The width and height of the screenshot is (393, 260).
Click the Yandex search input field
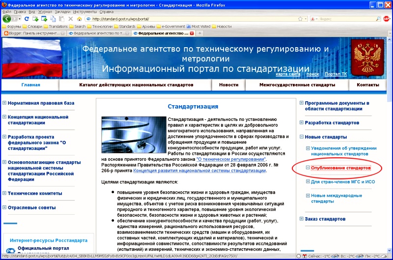tap(347, 19)
